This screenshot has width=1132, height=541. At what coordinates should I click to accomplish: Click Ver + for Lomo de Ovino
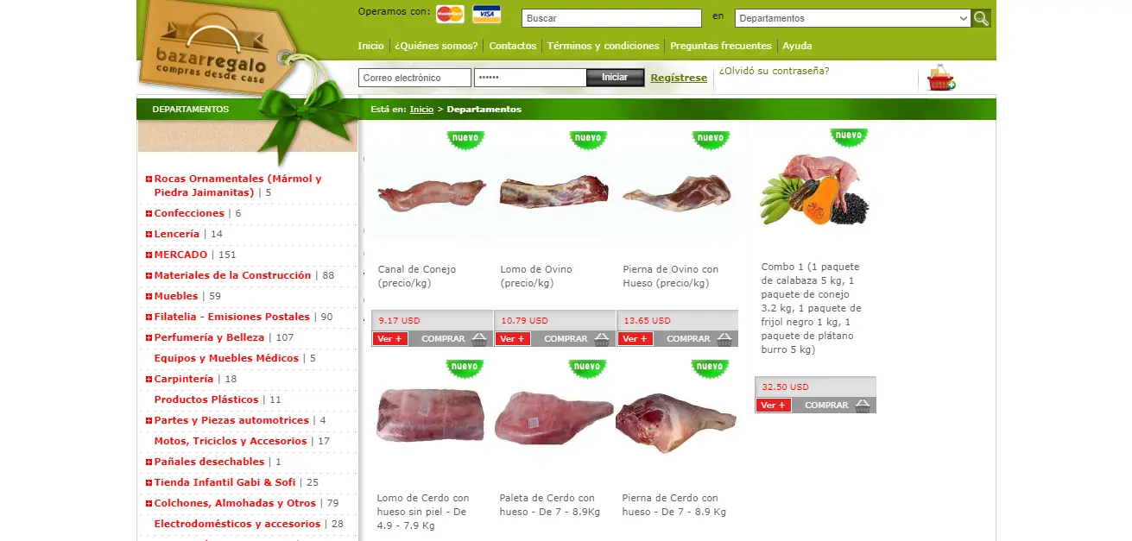coord(513,339)
